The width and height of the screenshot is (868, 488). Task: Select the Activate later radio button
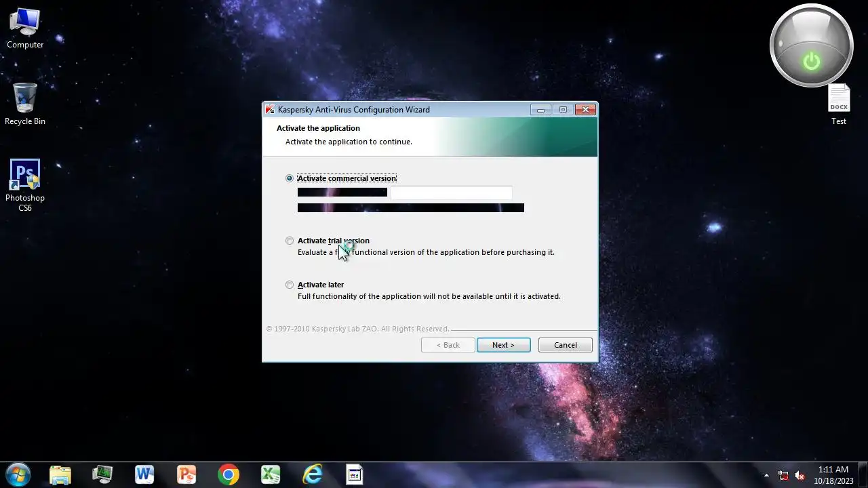click(x=290, y=285)
